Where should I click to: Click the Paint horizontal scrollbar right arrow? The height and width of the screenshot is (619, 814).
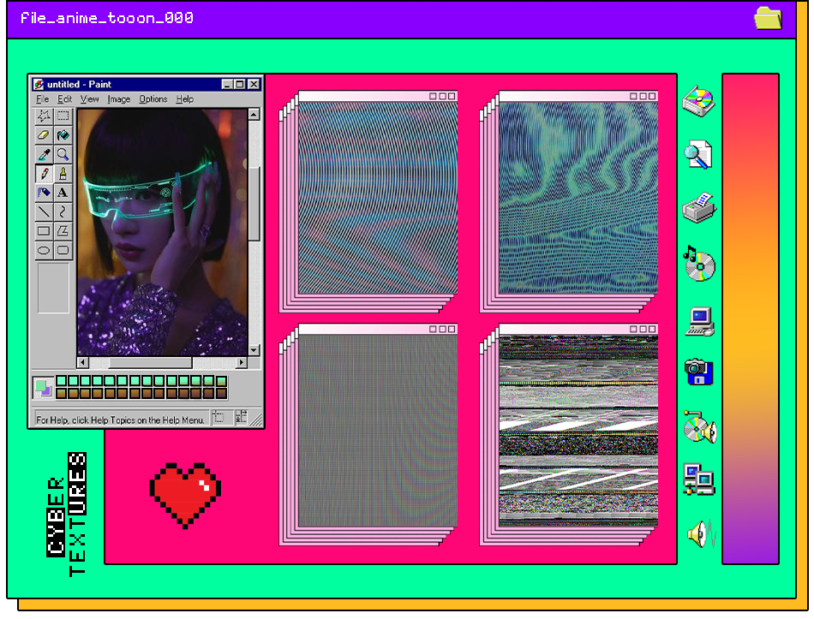241,362
